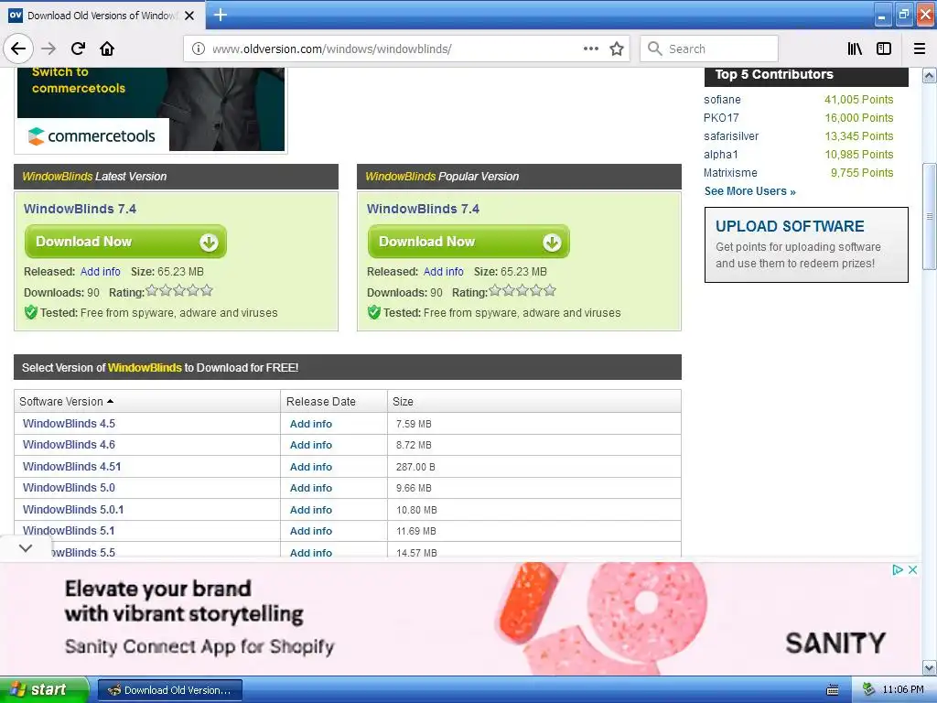Click Add info for WindowBlinds 4.6 row
The image size is (937, 703).
point(311,445)
